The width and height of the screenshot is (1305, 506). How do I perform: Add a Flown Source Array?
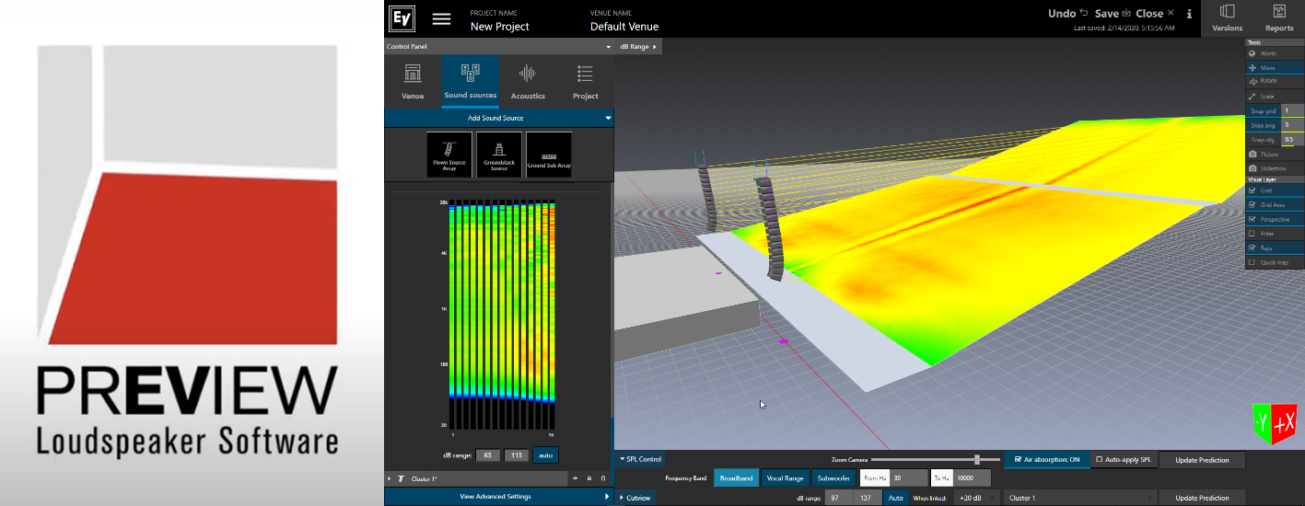[449, 155]
